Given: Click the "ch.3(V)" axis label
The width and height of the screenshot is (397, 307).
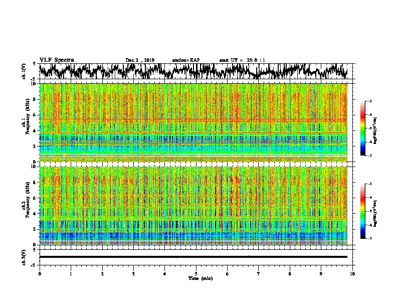Looking at the screenshot, I should (x=24, y=258).
